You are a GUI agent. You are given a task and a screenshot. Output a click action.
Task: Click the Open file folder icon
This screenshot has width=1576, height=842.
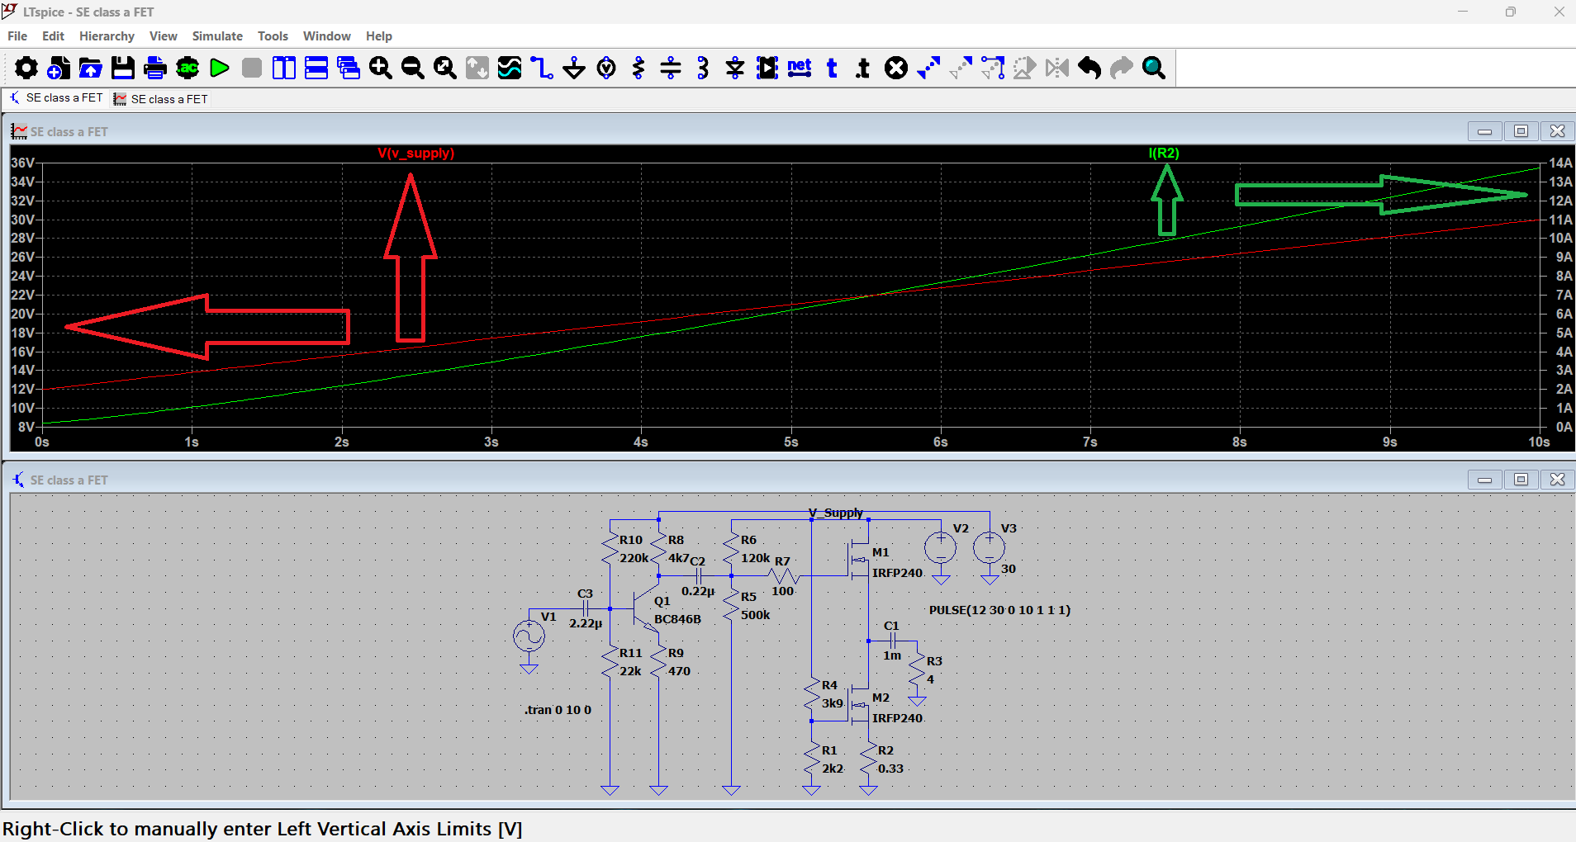click(x=91, y=68)
